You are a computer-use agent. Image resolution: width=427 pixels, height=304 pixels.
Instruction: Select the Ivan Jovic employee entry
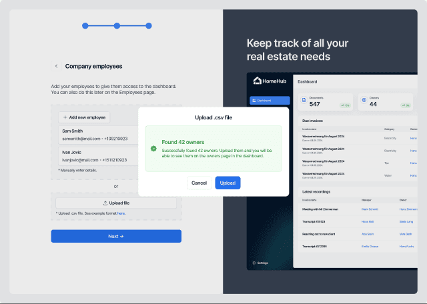tap(98, 156)
